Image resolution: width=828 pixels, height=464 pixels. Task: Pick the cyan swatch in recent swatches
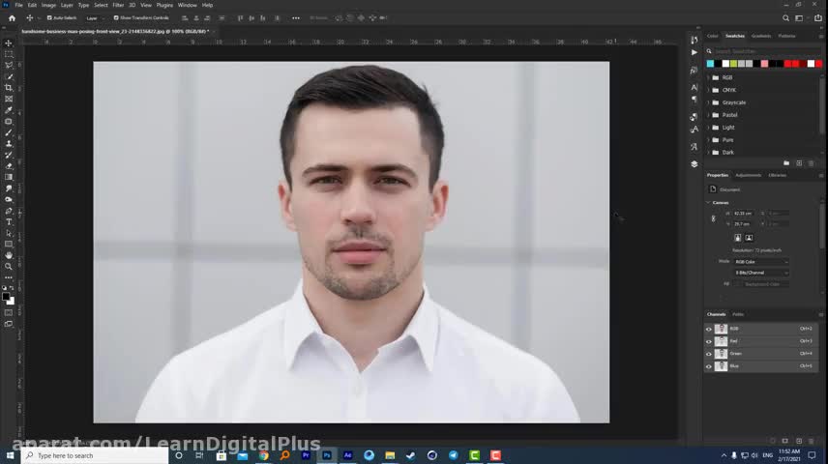[x=711, y=64]
